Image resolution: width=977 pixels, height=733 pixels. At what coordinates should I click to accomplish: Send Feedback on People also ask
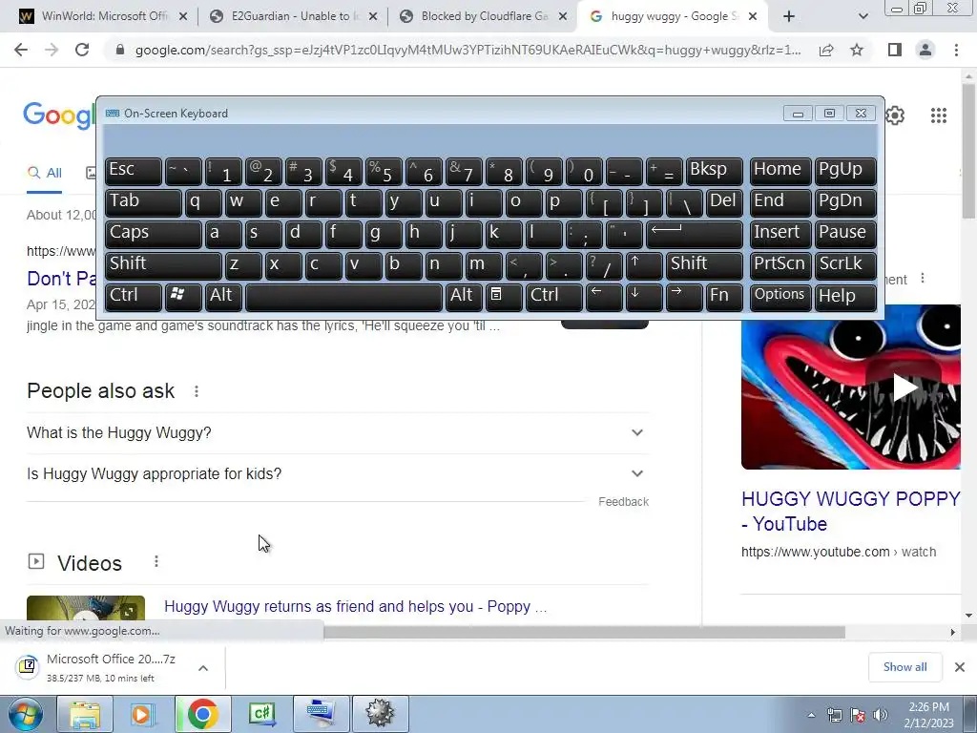coord(623,502)
